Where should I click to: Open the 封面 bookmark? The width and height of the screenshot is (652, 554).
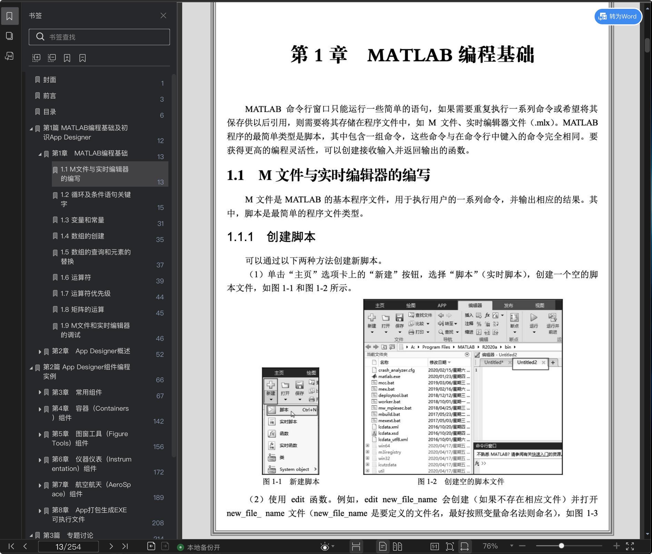50,80
